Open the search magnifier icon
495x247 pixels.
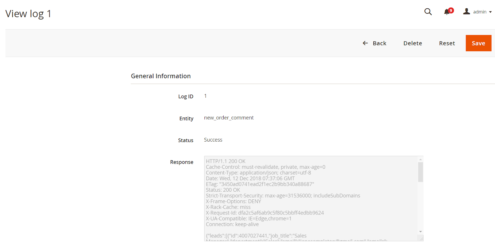(428, 12)
